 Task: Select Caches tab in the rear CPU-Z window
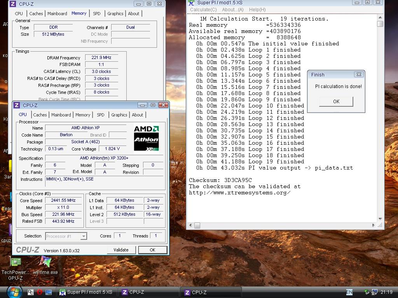coord(36,14)
